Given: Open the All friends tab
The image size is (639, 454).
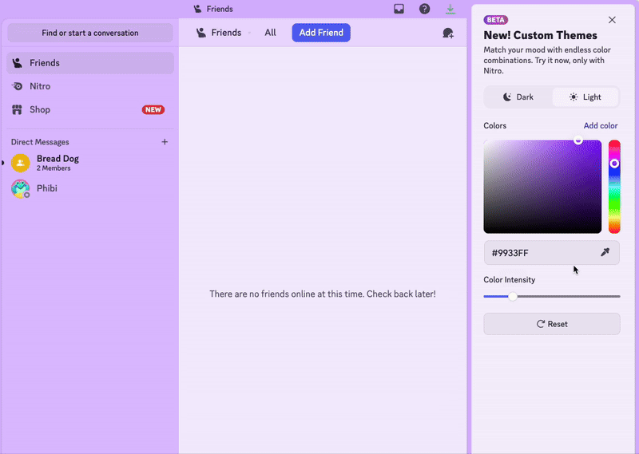Looking at the screenshot, I should point(270,33).
